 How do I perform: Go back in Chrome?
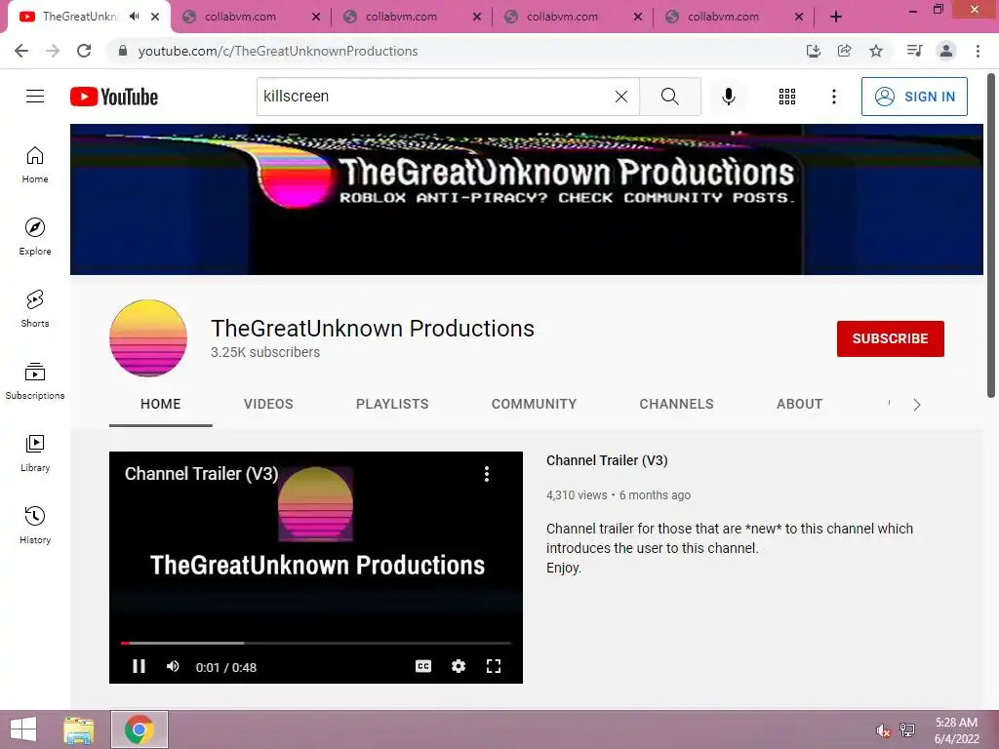[21, 51]
